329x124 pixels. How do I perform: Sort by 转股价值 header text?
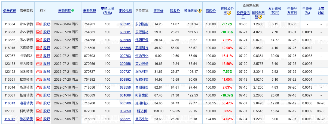[191, 11]
